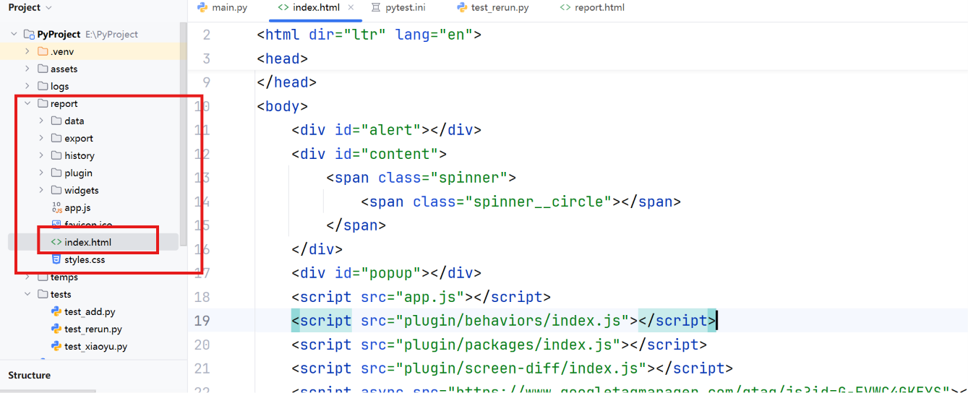Open the report.html tab
This screenshot has height=393, width=968.
point(591,8)
